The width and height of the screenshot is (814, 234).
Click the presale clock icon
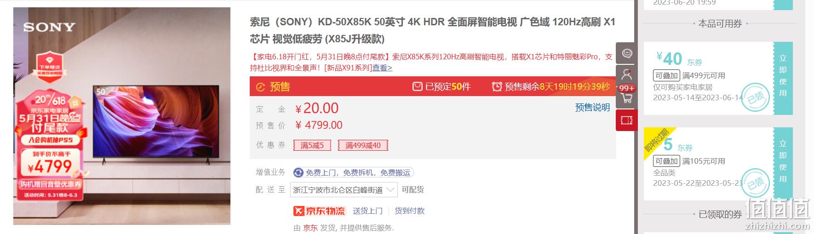tap(260, 87)
